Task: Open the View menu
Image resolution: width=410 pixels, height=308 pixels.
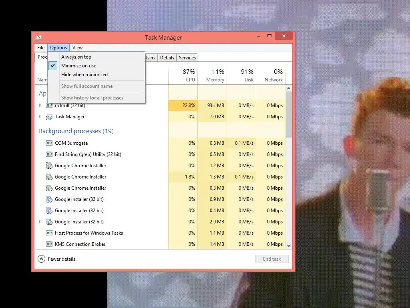Action: pos(77,48)
